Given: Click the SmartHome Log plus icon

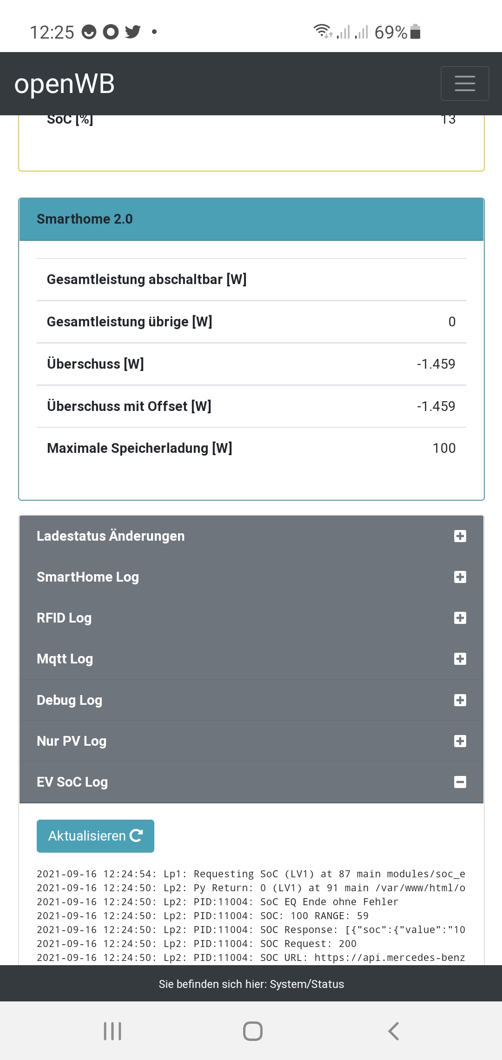Looking at the screenshot, I should [460, 577].
